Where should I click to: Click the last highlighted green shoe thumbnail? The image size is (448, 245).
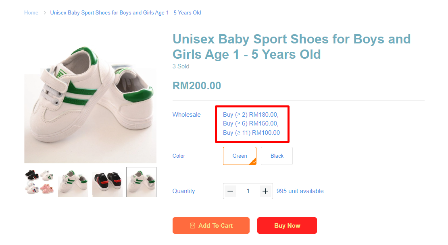click(141, 182)
